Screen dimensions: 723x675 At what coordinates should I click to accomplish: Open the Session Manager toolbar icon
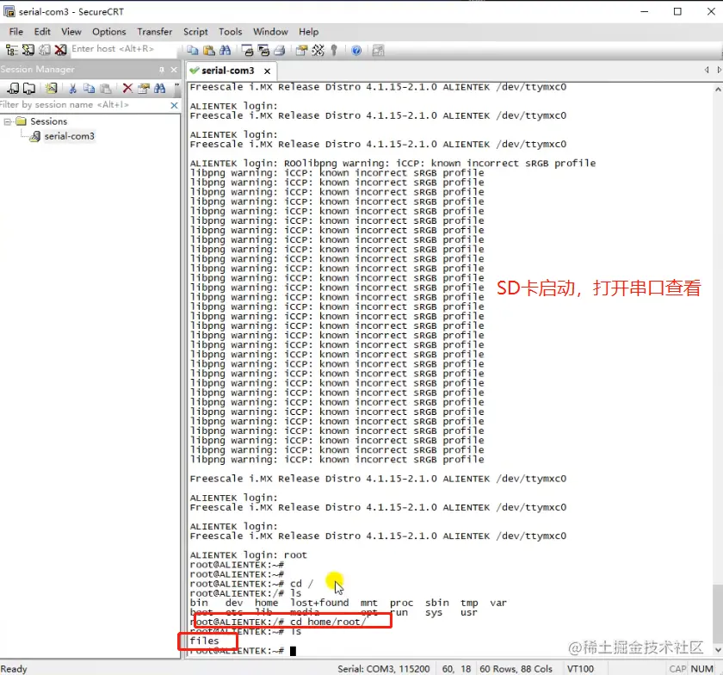[11, 50]
